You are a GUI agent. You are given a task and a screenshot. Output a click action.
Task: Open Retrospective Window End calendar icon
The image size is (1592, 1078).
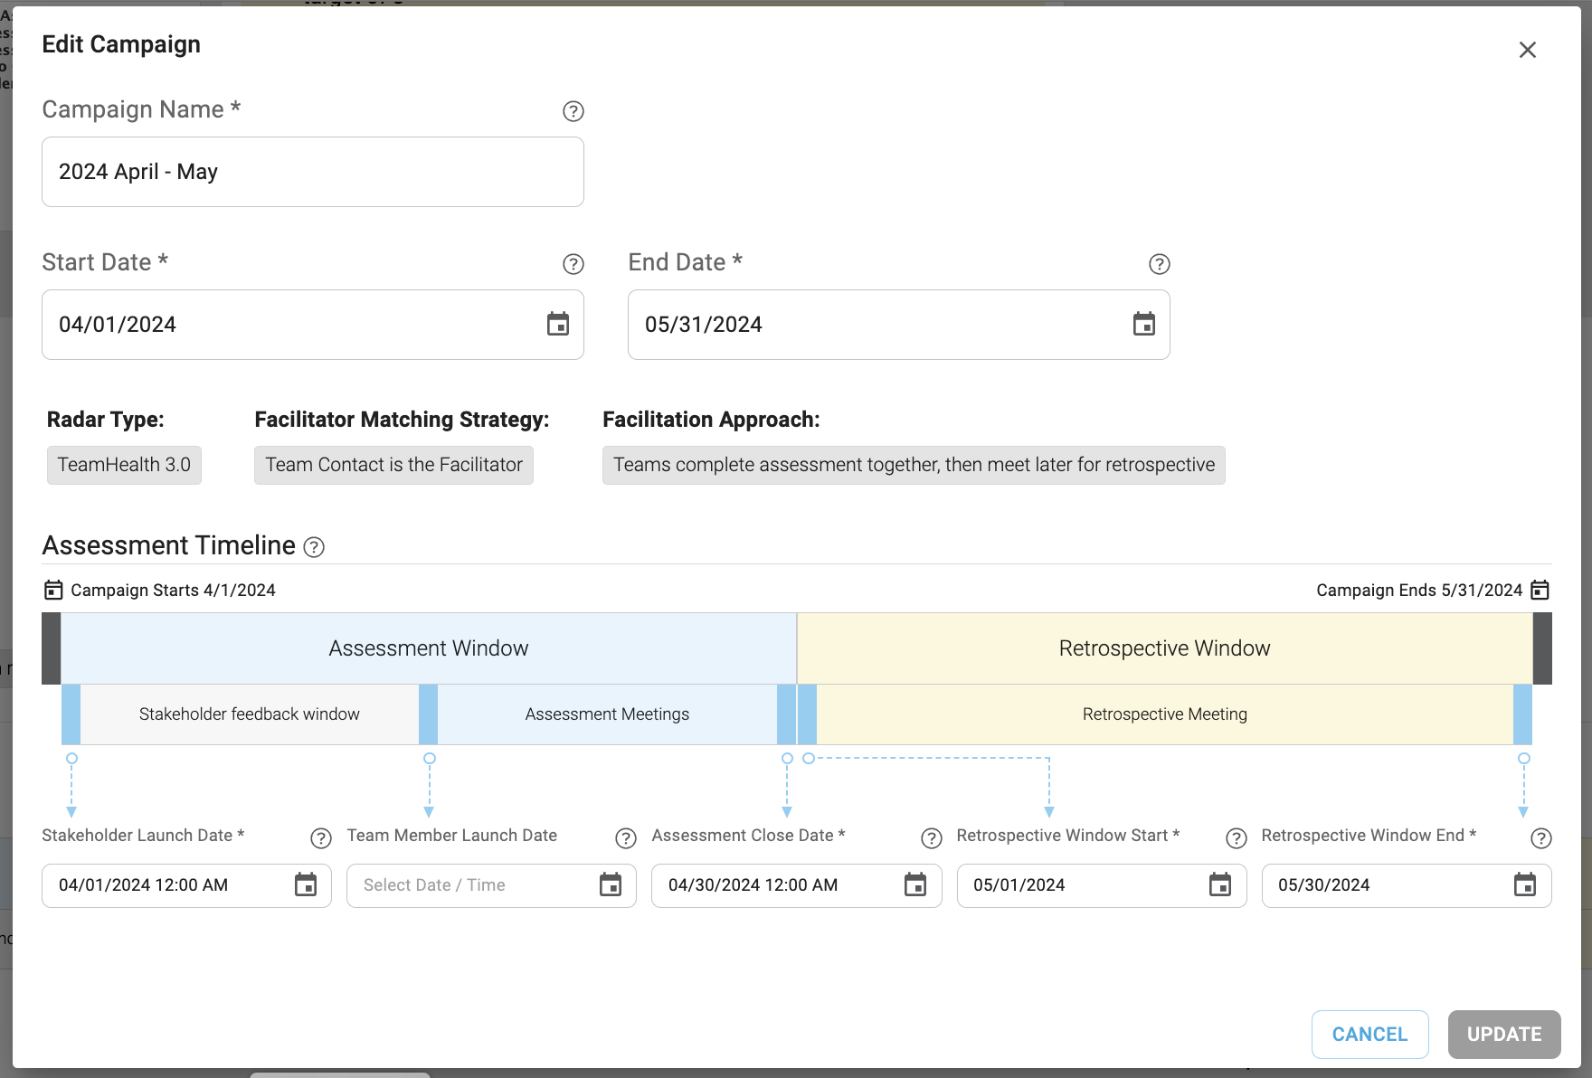pyautogui.click(x=1525, y=884)
